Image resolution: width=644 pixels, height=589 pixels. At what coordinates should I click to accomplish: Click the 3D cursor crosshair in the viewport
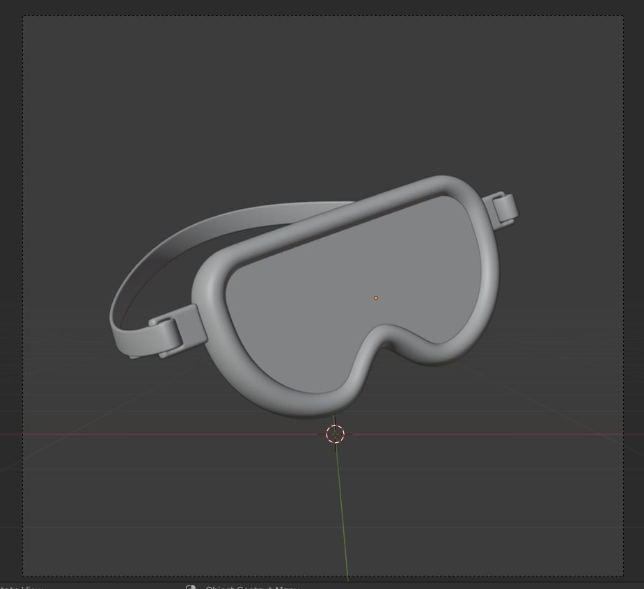(x=335, y=434)
